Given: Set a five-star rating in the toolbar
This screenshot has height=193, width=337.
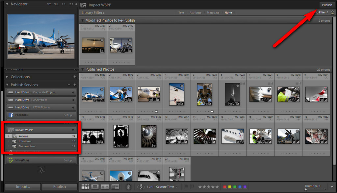Looking at the screenshot, I should coord(217,187).
